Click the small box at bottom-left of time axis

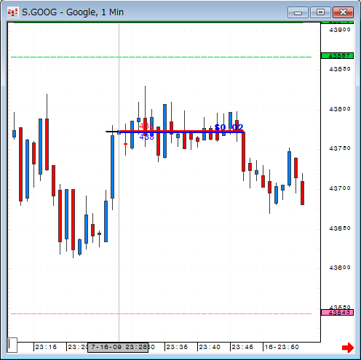coord(12,345)
